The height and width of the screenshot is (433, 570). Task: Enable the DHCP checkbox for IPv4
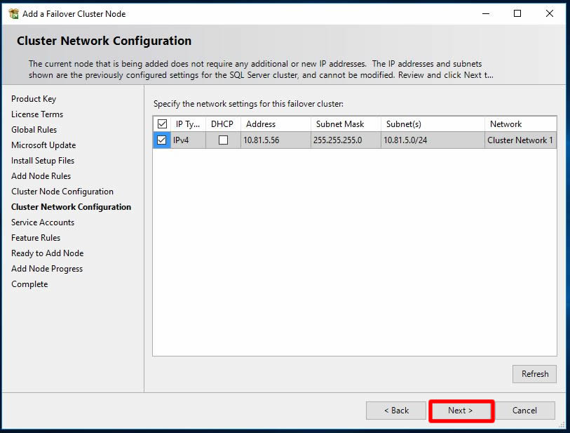click(x=223, y=140)
